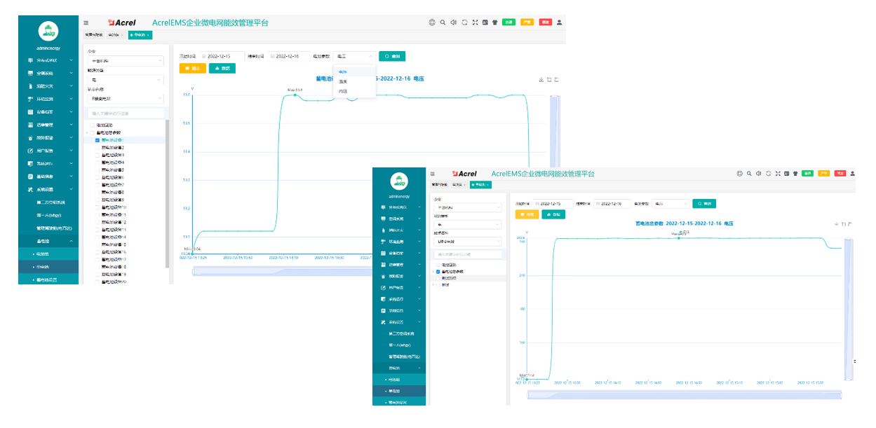Click horizontal chart zoom slider in front window
The image size is (876, 428).
coord(684,395)
